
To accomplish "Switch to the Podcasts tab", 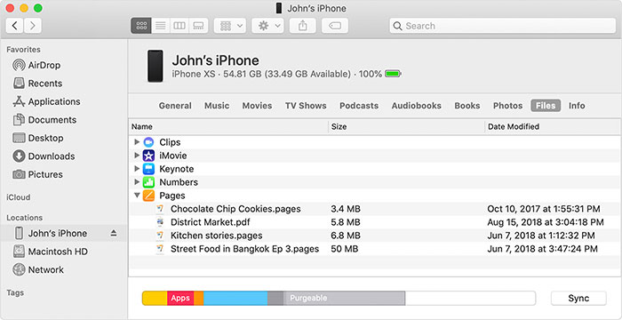I will [359, 106].
